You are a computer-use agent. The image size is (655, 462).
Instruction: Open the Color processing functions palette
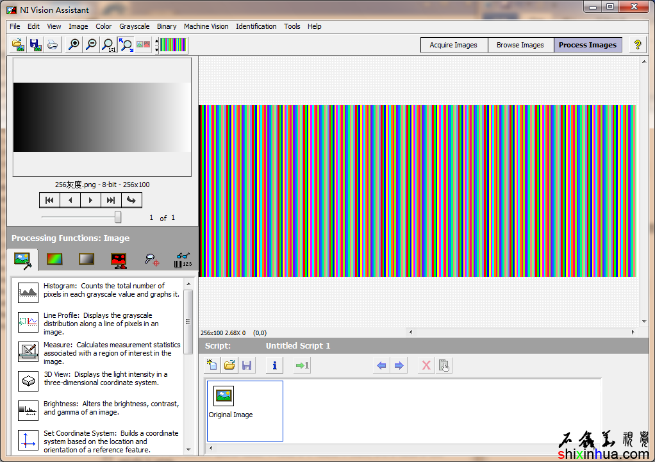tap(55, 260)
